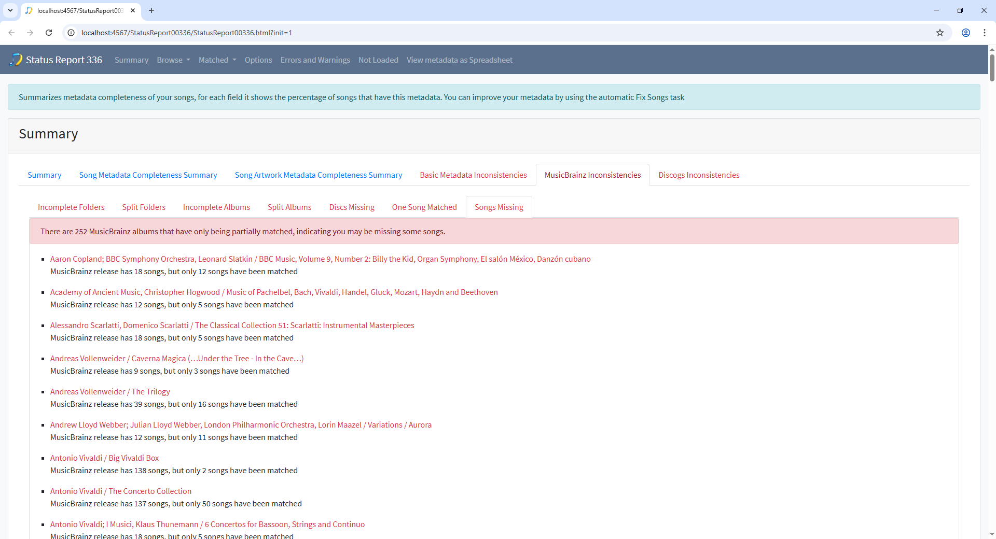This screenshot has width=996, height=539.
Task: Click the 252 MusicBrainz albums alert message
Action: point(494,232)
